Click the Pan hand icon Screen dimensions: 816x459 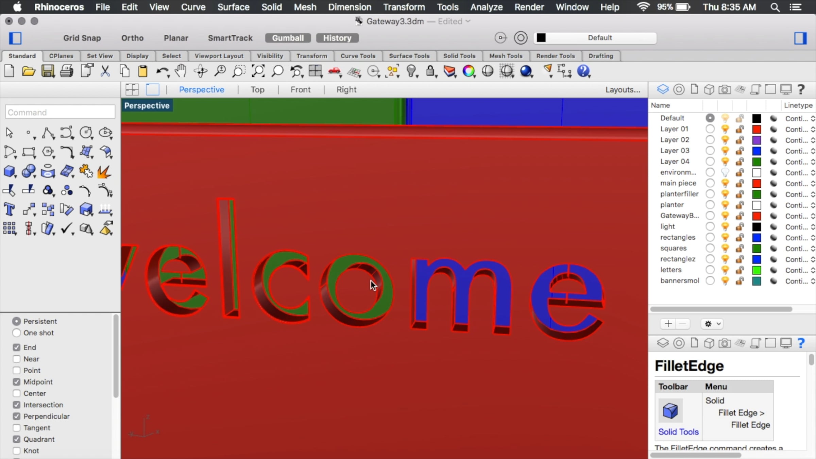click(x=181, y=71)
